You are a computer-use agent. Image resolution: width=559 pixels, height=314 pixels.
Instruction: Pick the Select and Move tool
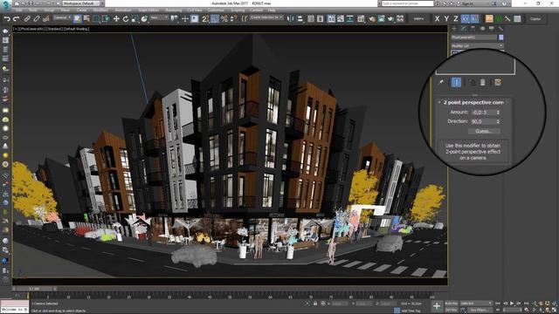(x=116, y=18)
